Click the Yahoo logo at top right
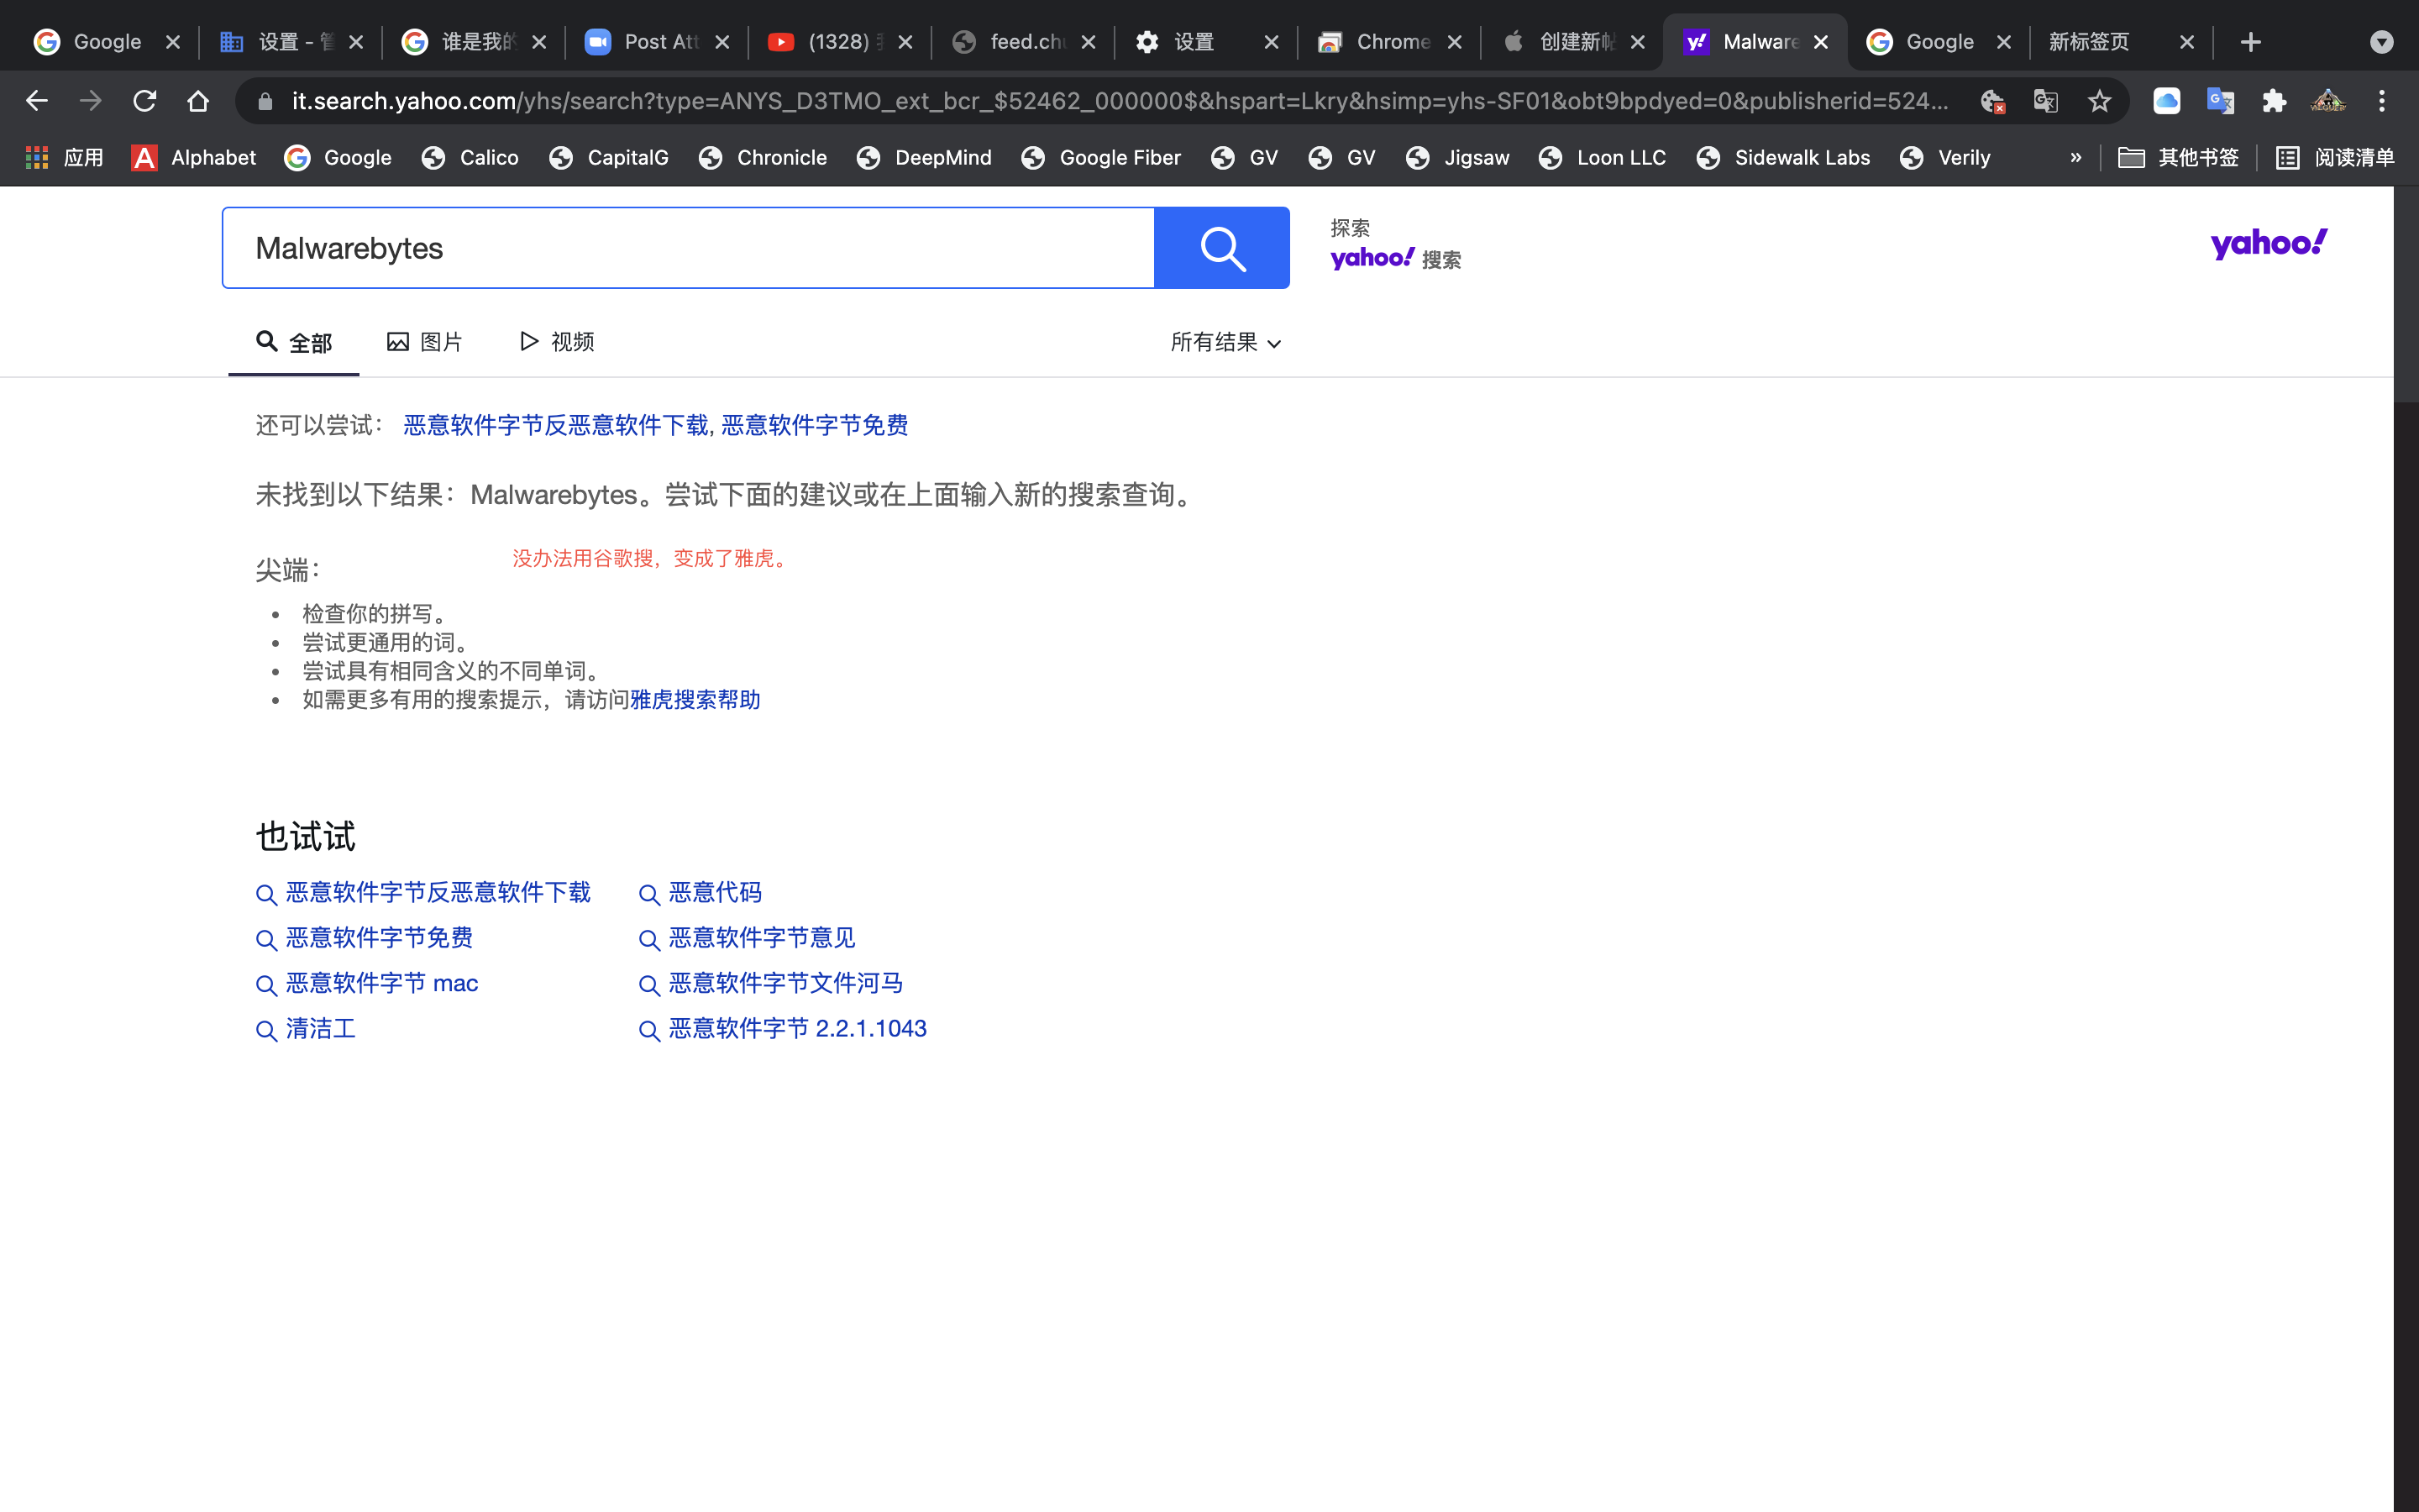 tap(2268, 243)
